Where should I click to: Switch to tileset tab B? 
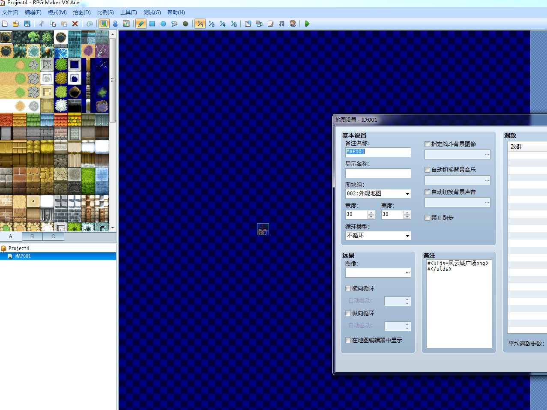(32, 236)
